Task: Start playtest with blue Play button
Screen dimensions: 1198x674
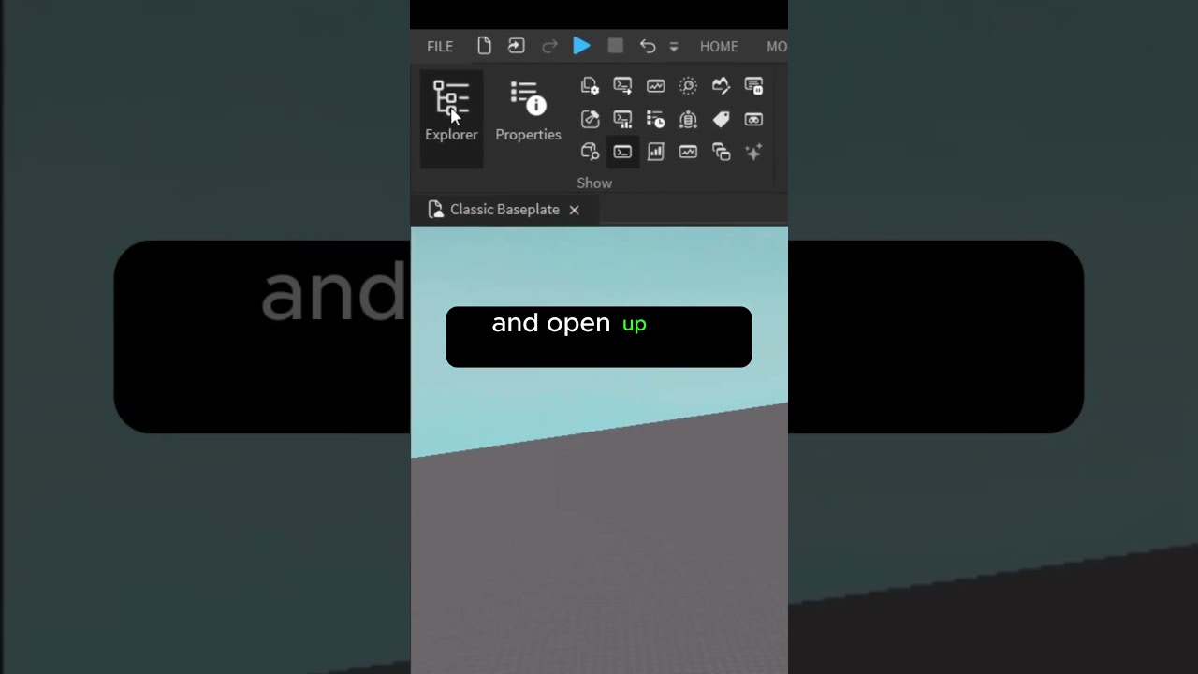Action: pyautogui.click(x=581, y=46)
